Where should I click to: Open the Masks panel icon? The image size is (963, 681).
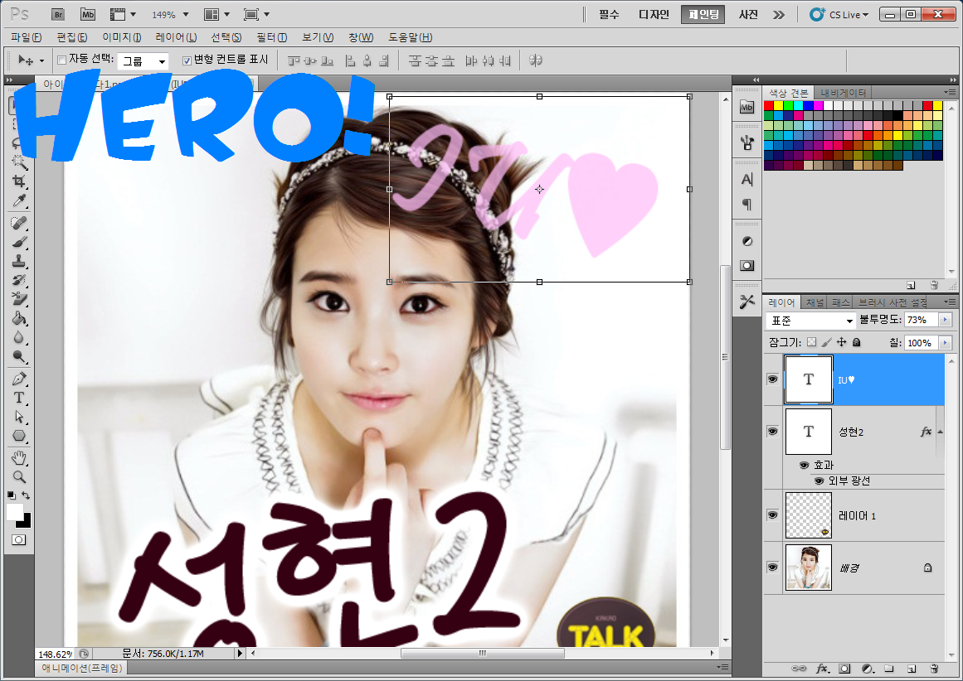[x=747, y=266]
